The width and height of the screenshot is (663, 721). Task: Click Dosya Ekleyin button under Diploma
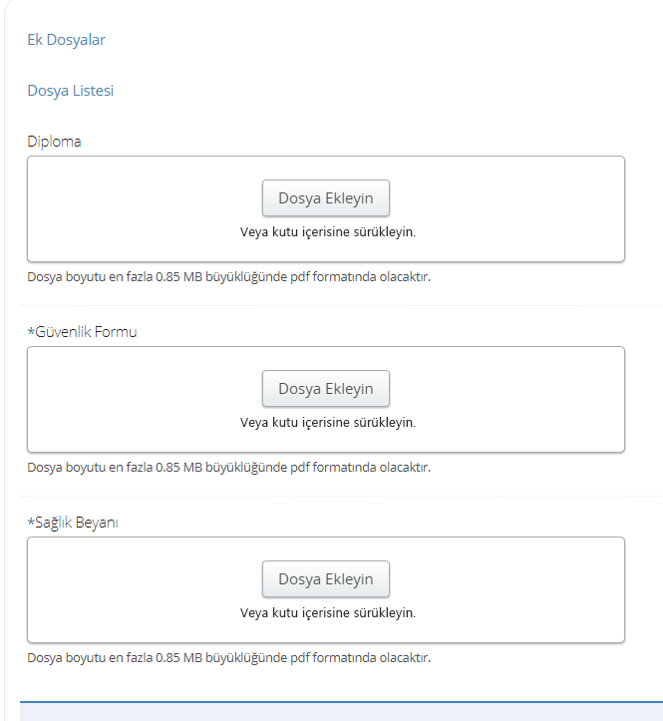[326, 198]
